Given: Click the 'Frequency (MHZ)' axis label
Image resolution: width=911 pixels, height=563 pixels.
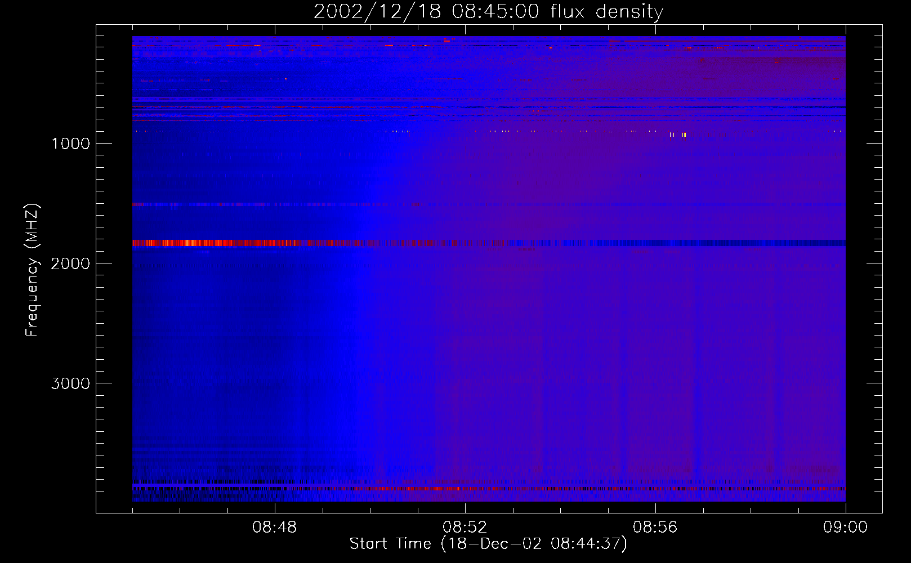Looking at the screenshot, I should coord(32,270).
